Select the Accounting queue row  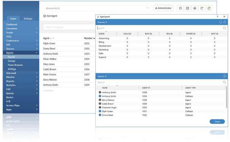point(162,38)
